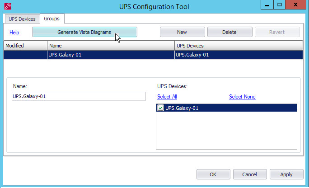Open the Help link

point(14,33)
